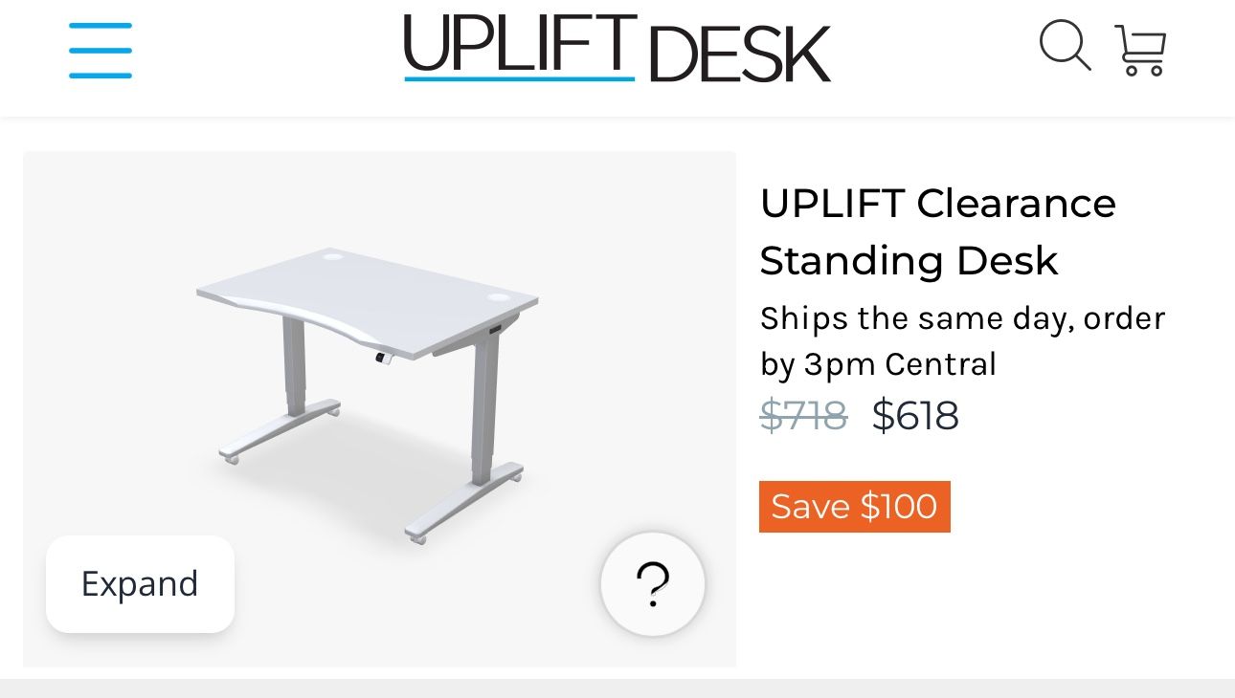Click the orange Save $100 badge
This screenshot has height=698, width=1235.
click(854, 506)
